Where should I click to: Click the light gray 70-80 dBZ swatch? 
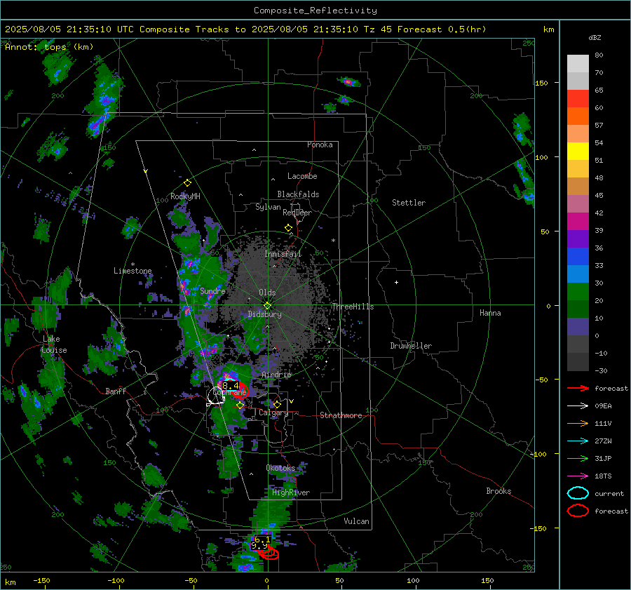578,64
